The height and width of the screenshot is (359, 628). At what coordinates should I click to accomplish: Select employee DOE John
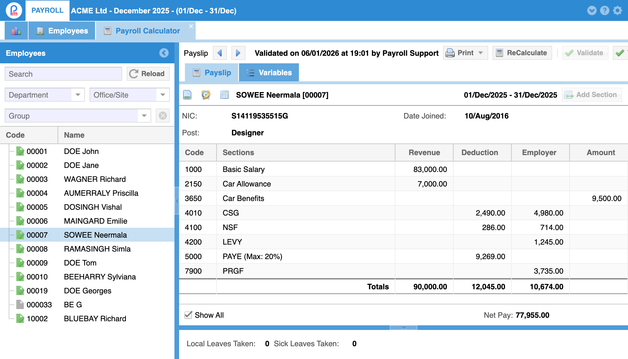(87, 151)
